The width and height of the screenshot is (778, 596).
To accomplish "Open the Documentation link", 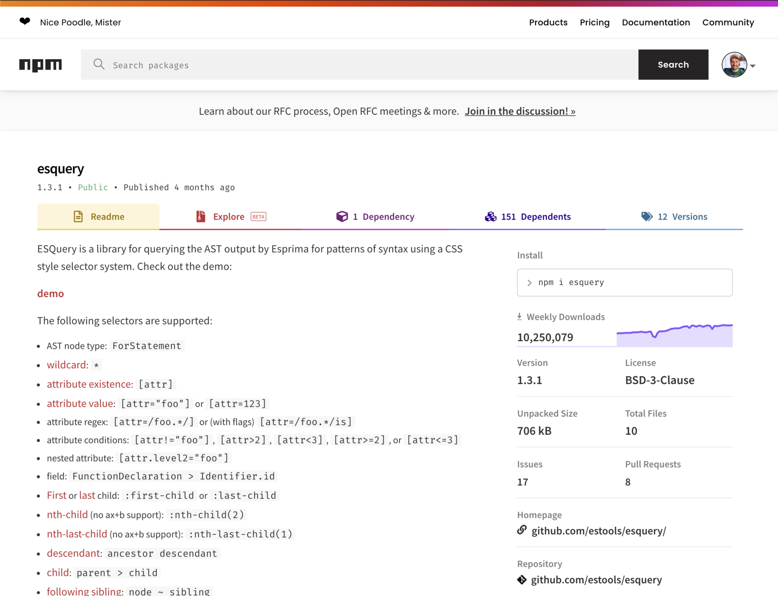I will (656, 23).
